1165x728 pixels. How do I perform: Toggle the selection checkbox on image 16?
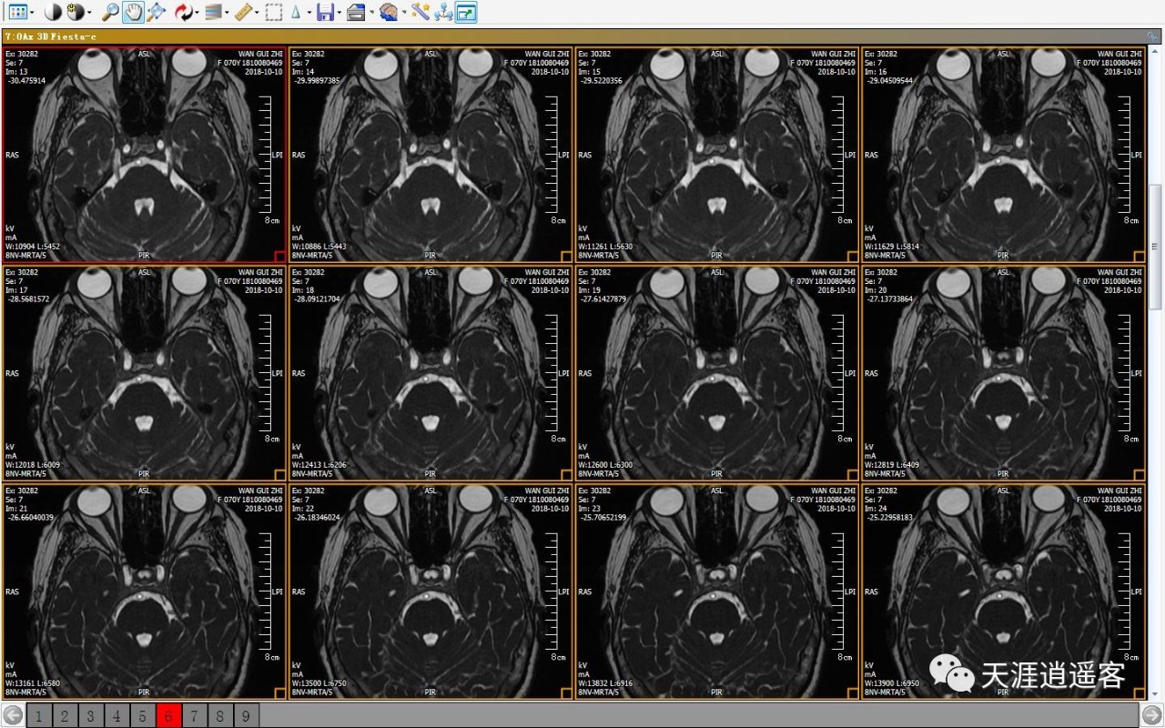[1139, 256]
